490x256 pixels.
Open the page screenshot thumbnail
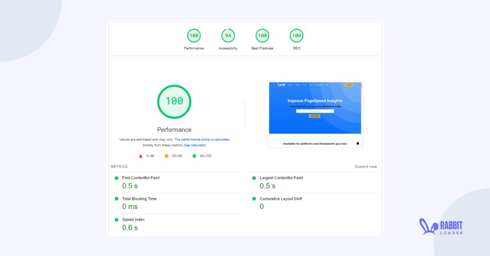pyautogui.click(x=315, y=114)
